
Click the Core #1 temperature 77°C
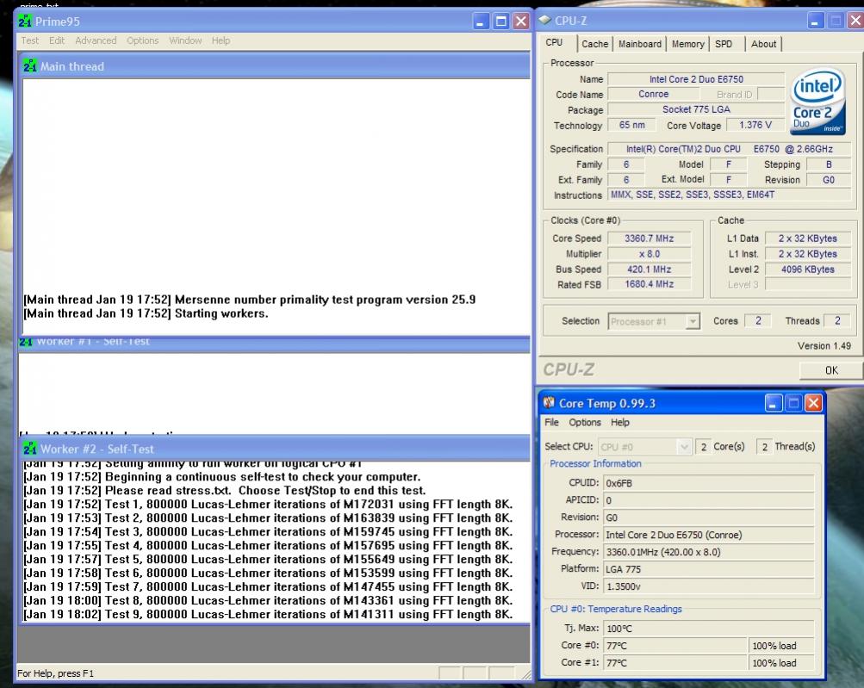[x=675, y=663]
